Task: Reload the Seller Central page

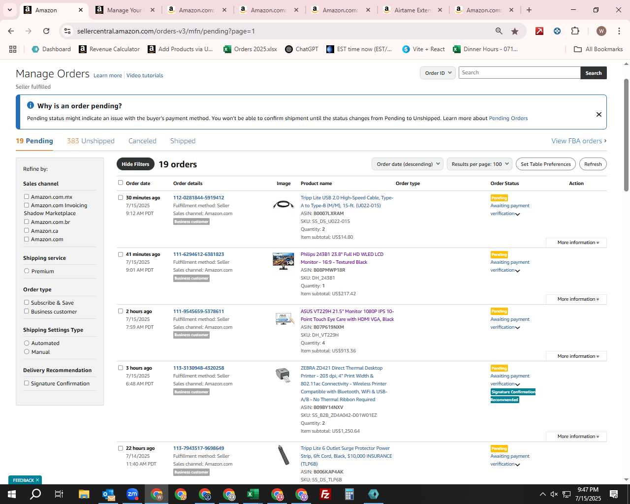Action: coord(46,31)
